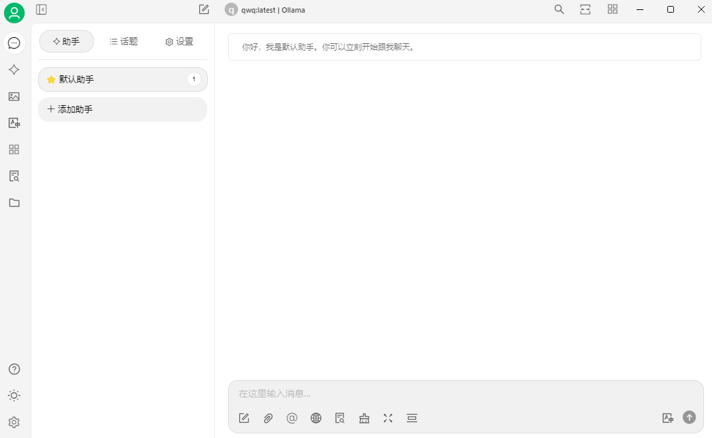The image size is (712, 438).
Task: Expand the input box icon
Action: (388, 418)
